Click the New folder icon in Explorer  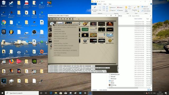click(126, 9)
